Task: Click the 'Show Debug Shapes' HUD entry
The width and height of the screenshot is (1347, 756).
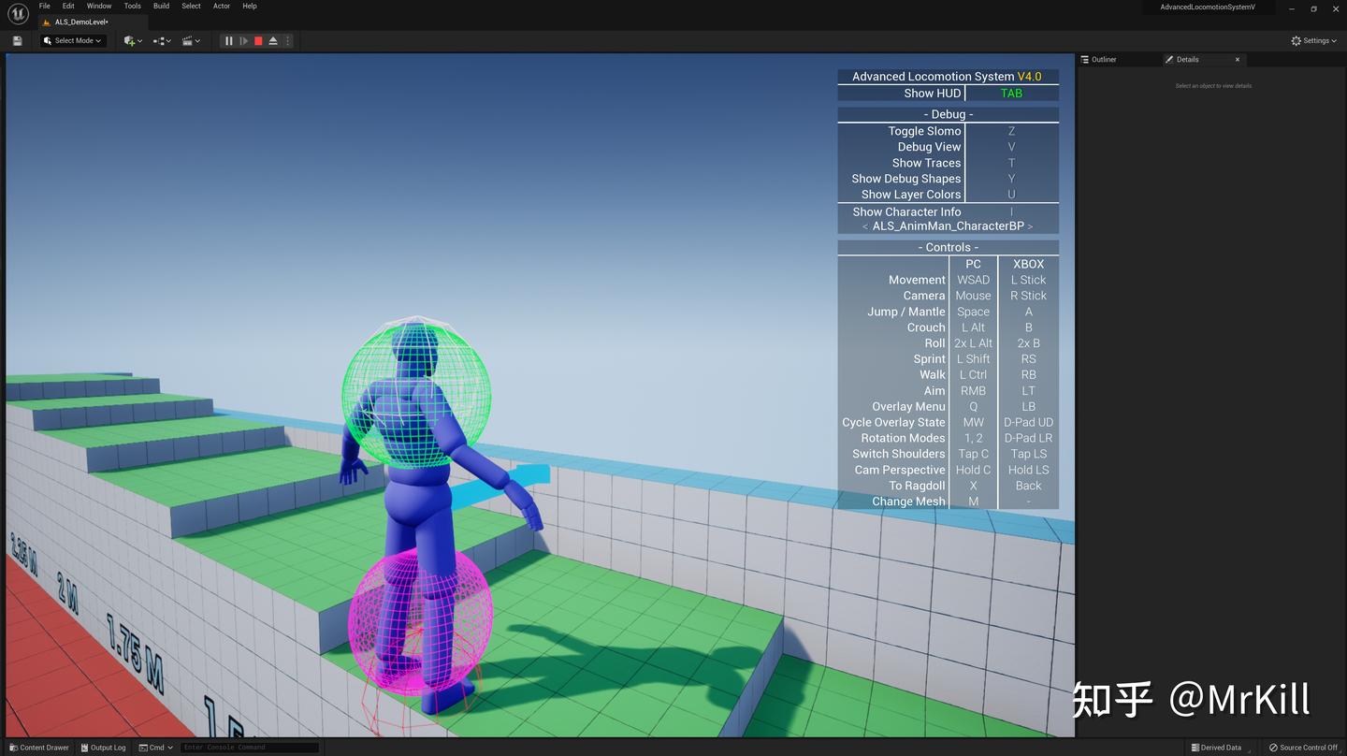Action: point(905,179)
